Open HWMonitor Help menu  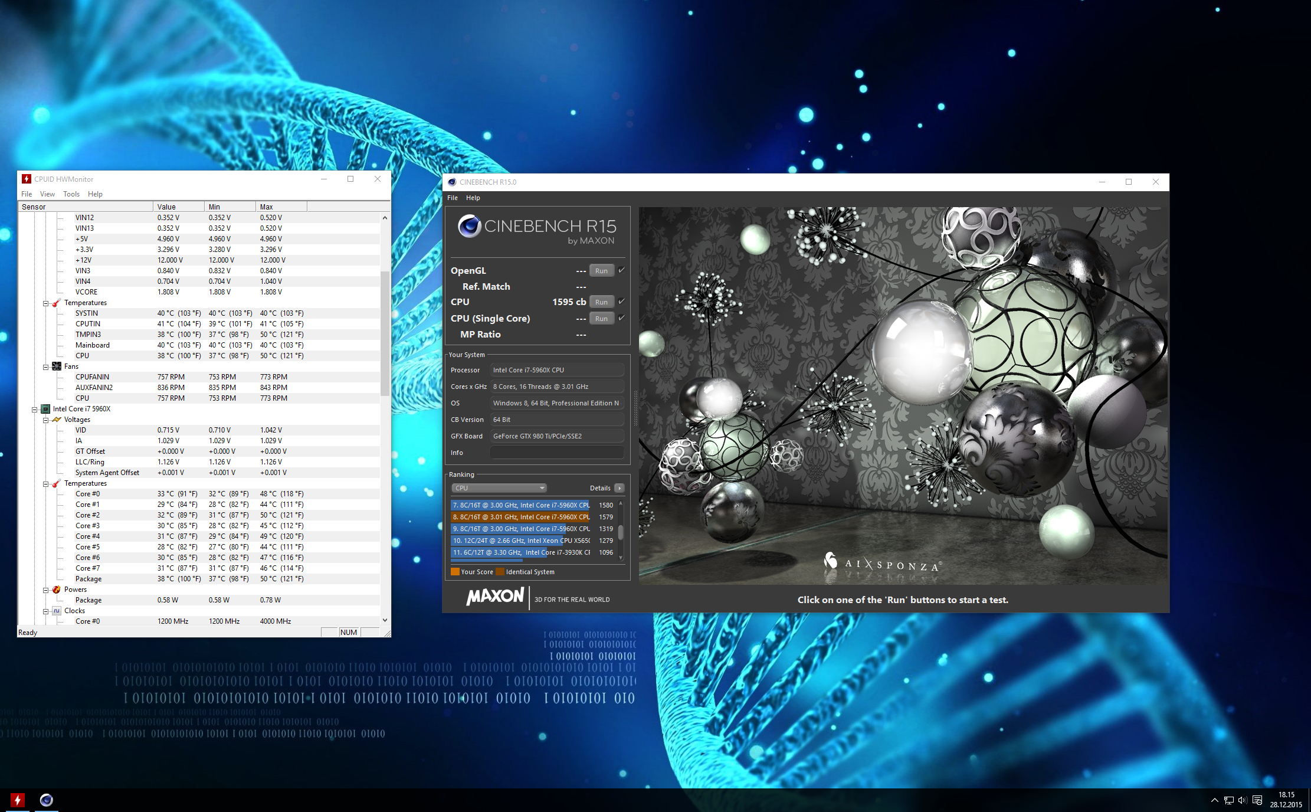point(95,194)
